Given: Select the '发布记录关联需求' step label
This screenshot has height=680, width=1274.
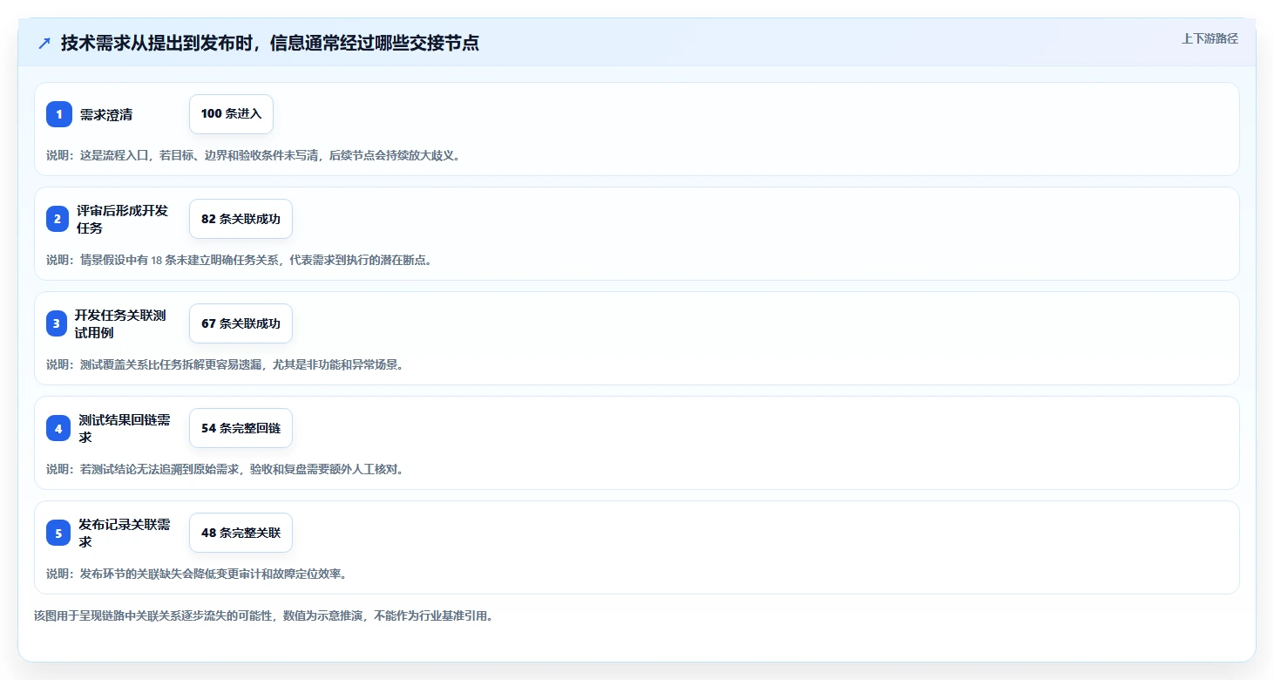Looking at the screenshot, I should 124,533.
